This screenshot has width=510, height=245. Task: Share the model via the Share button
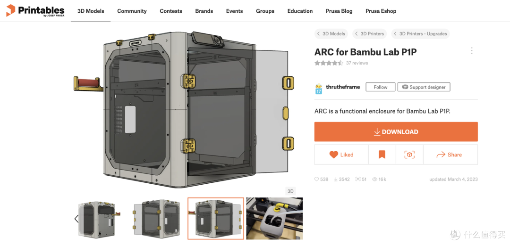point(450,155)
